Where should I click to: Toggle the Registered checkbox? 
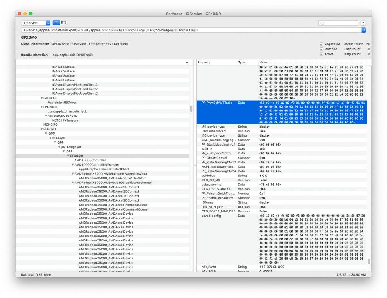(321, 44)
